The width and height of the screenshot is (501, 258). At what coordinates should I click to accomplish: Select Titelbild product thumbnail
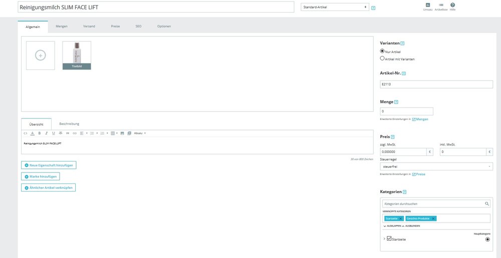pyautogui.click(x=77, y=55)
